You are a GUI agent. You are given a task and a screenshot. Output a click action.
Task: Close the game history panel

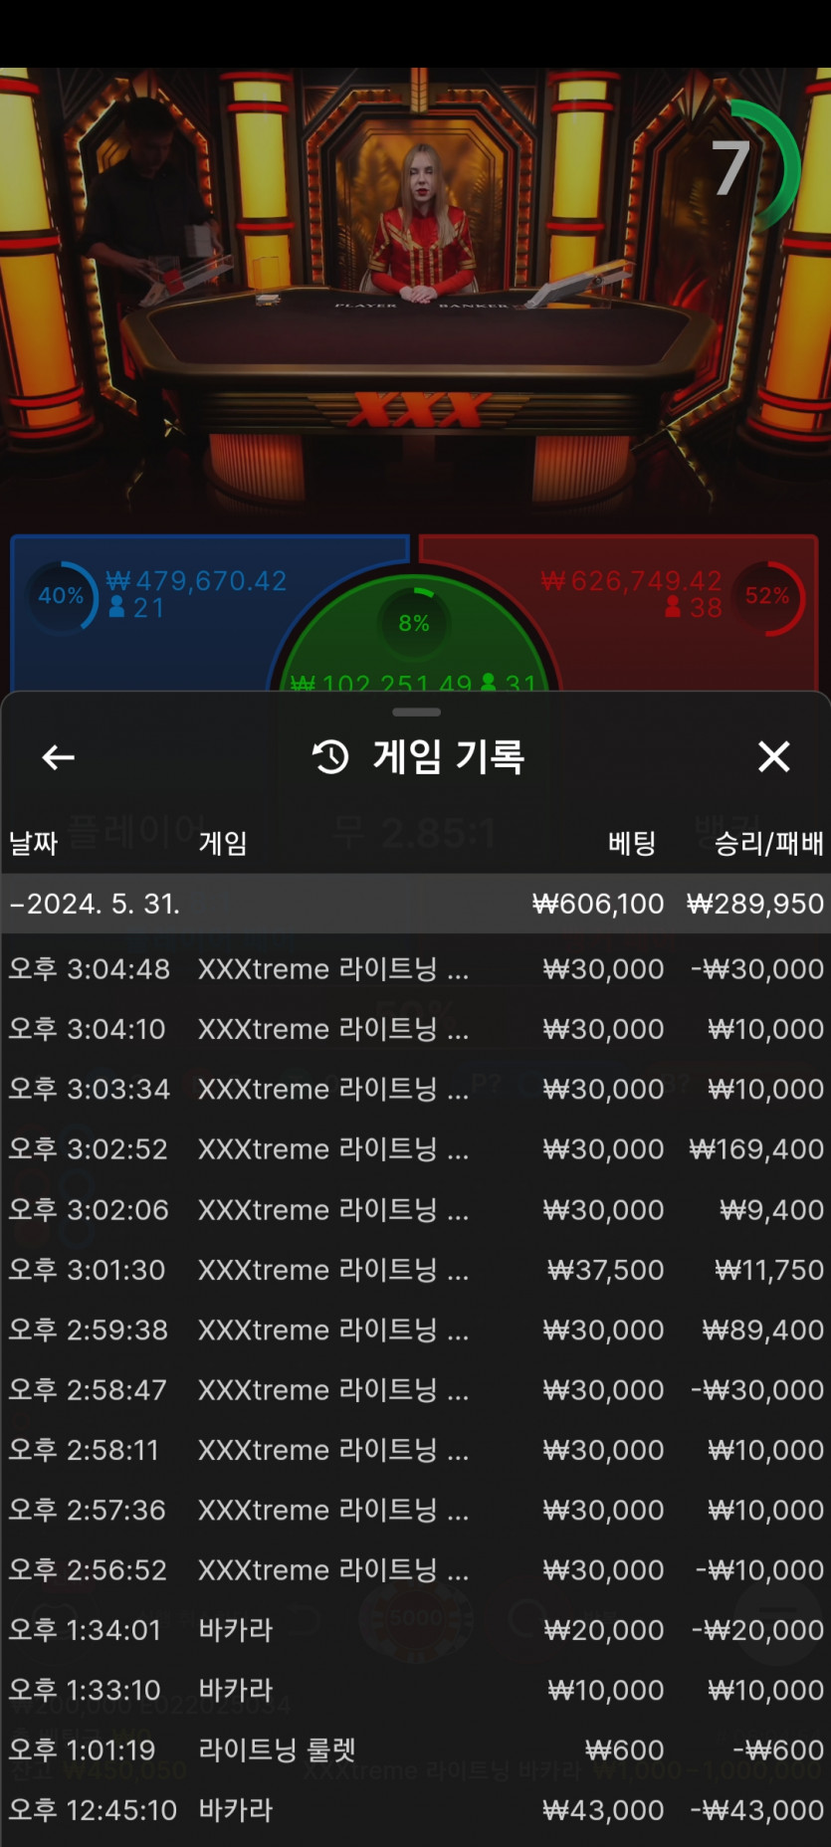(x=773, y=756)
